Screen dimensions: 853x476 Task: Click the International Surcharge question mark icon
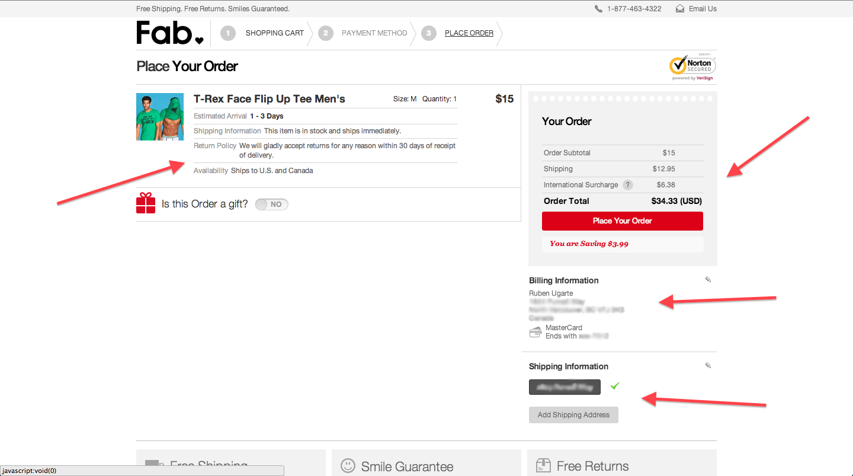point(627,185)
